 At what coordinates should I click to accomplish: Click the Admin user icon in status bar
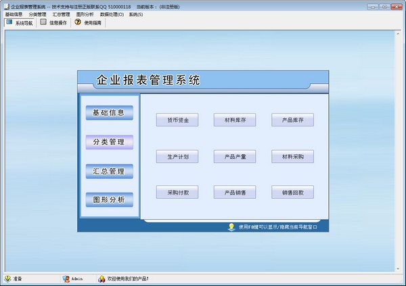tap(65, 278)
